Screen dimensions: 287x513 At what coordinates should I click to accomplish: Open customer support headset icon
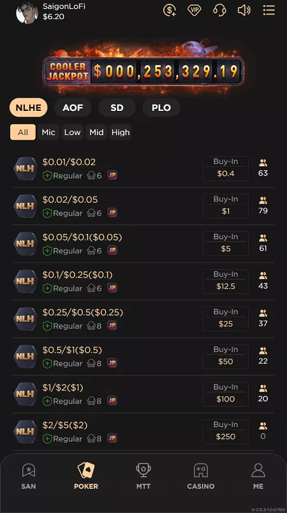point(219,10)
